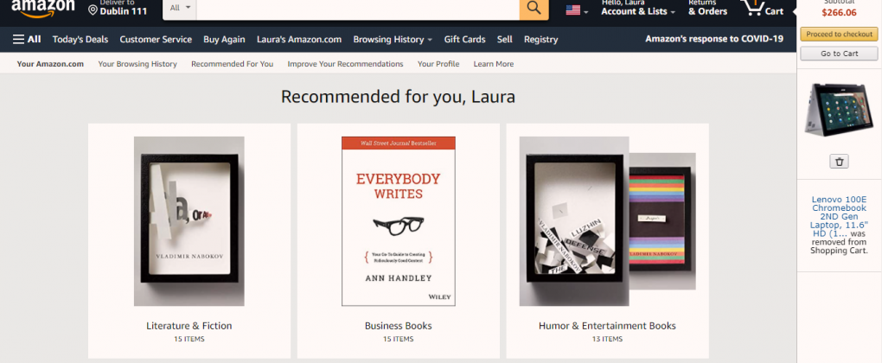Image resolution: width=882 pixels, height=363 pixels.
Task: Open Humor & Entertainment Books category
Action: [x=608, y=326]
